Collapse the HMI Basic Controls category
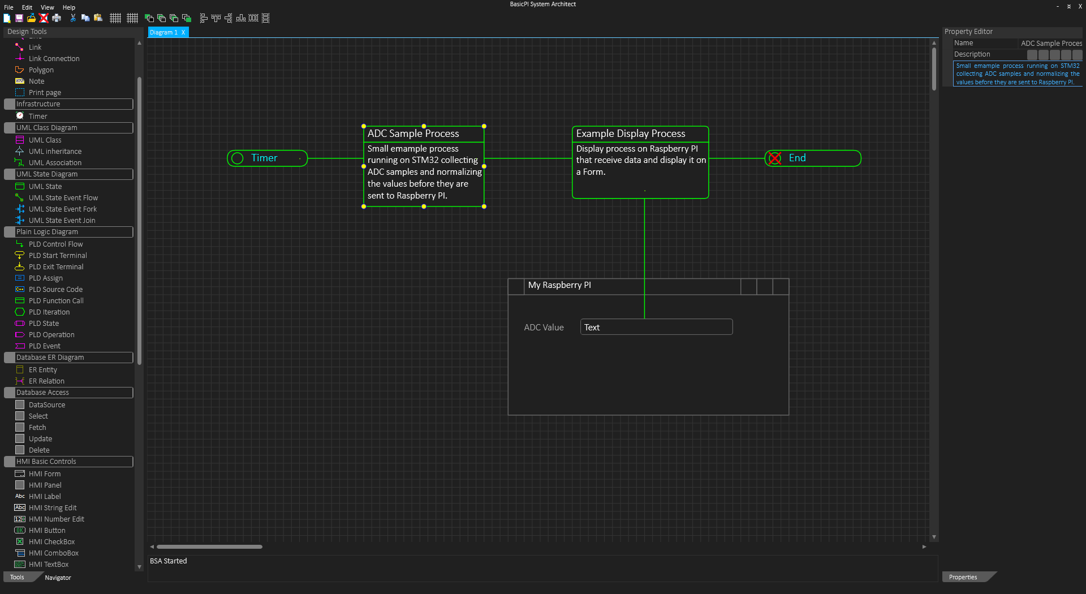The height and width of the screenshot is (594, 1086). (x=68, y=462)
